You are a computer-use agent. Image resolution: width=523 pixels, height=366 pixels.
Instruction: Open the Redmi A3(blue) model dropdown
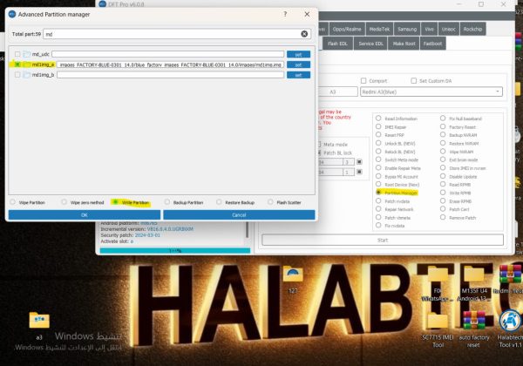pyautogui.click(x=431, y=91)
